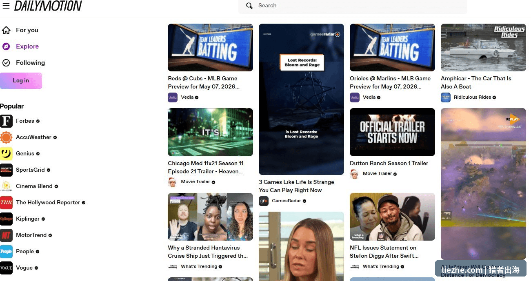Select Explore in sidebar
Screen dimensions: 531x281
[27, 46]
